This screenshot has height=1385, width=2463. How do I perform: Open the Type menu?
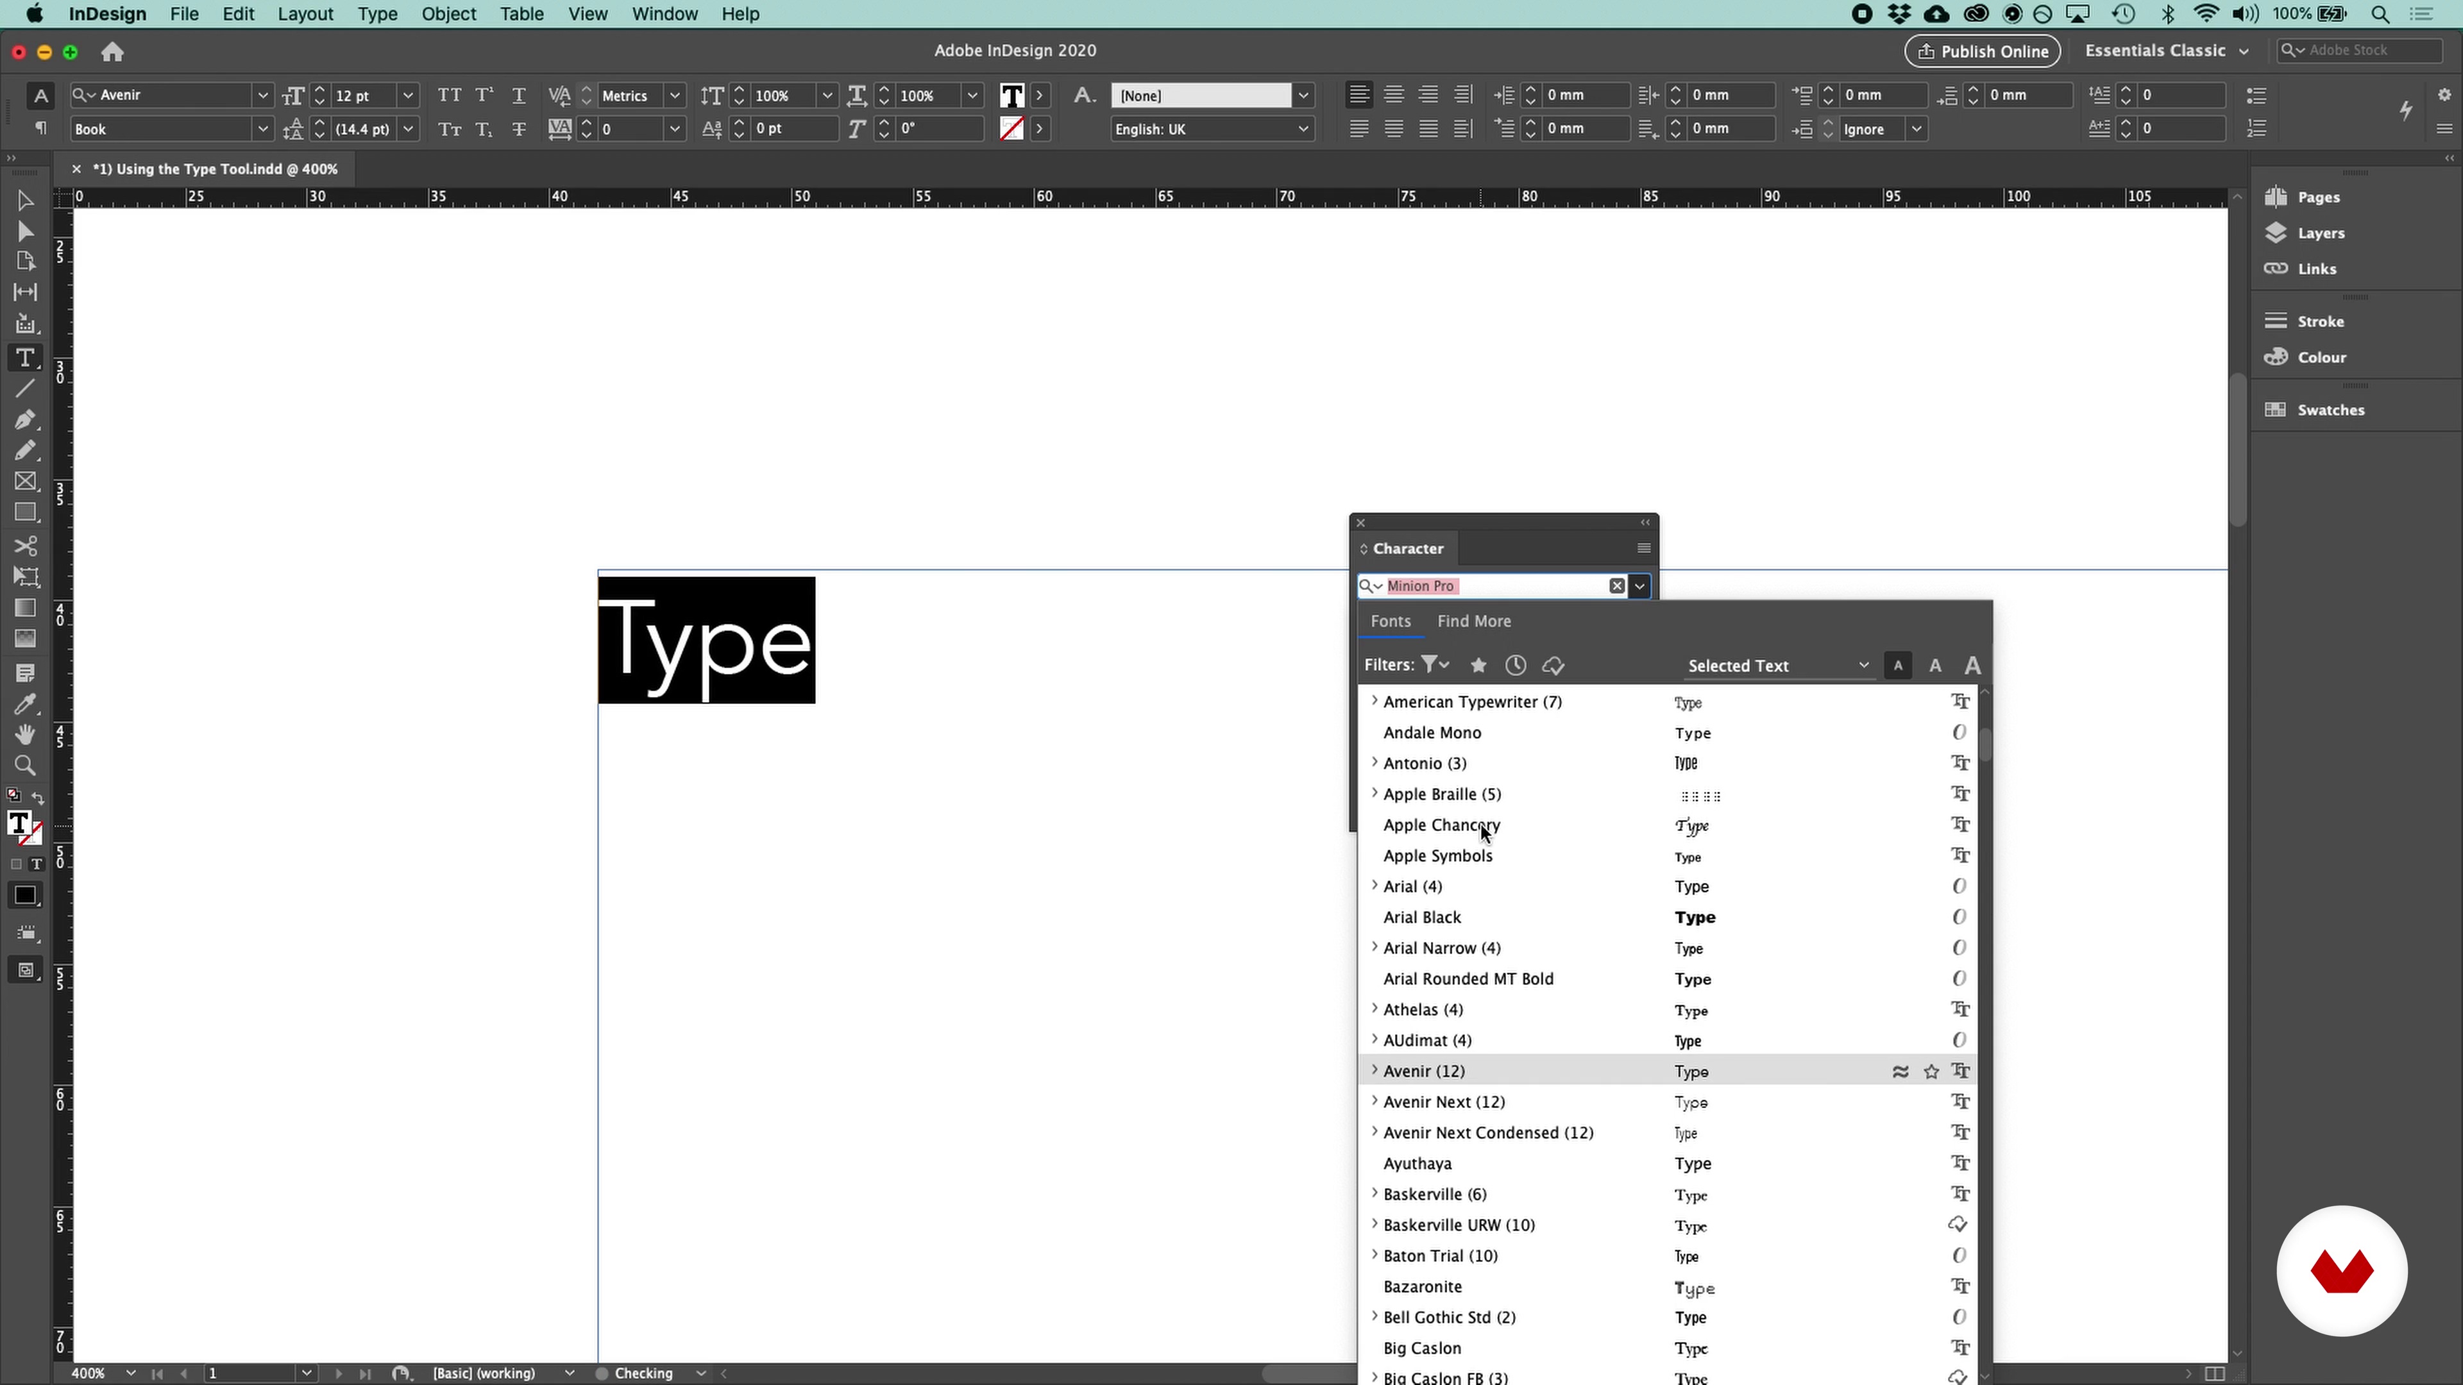(x=378, y=14)
